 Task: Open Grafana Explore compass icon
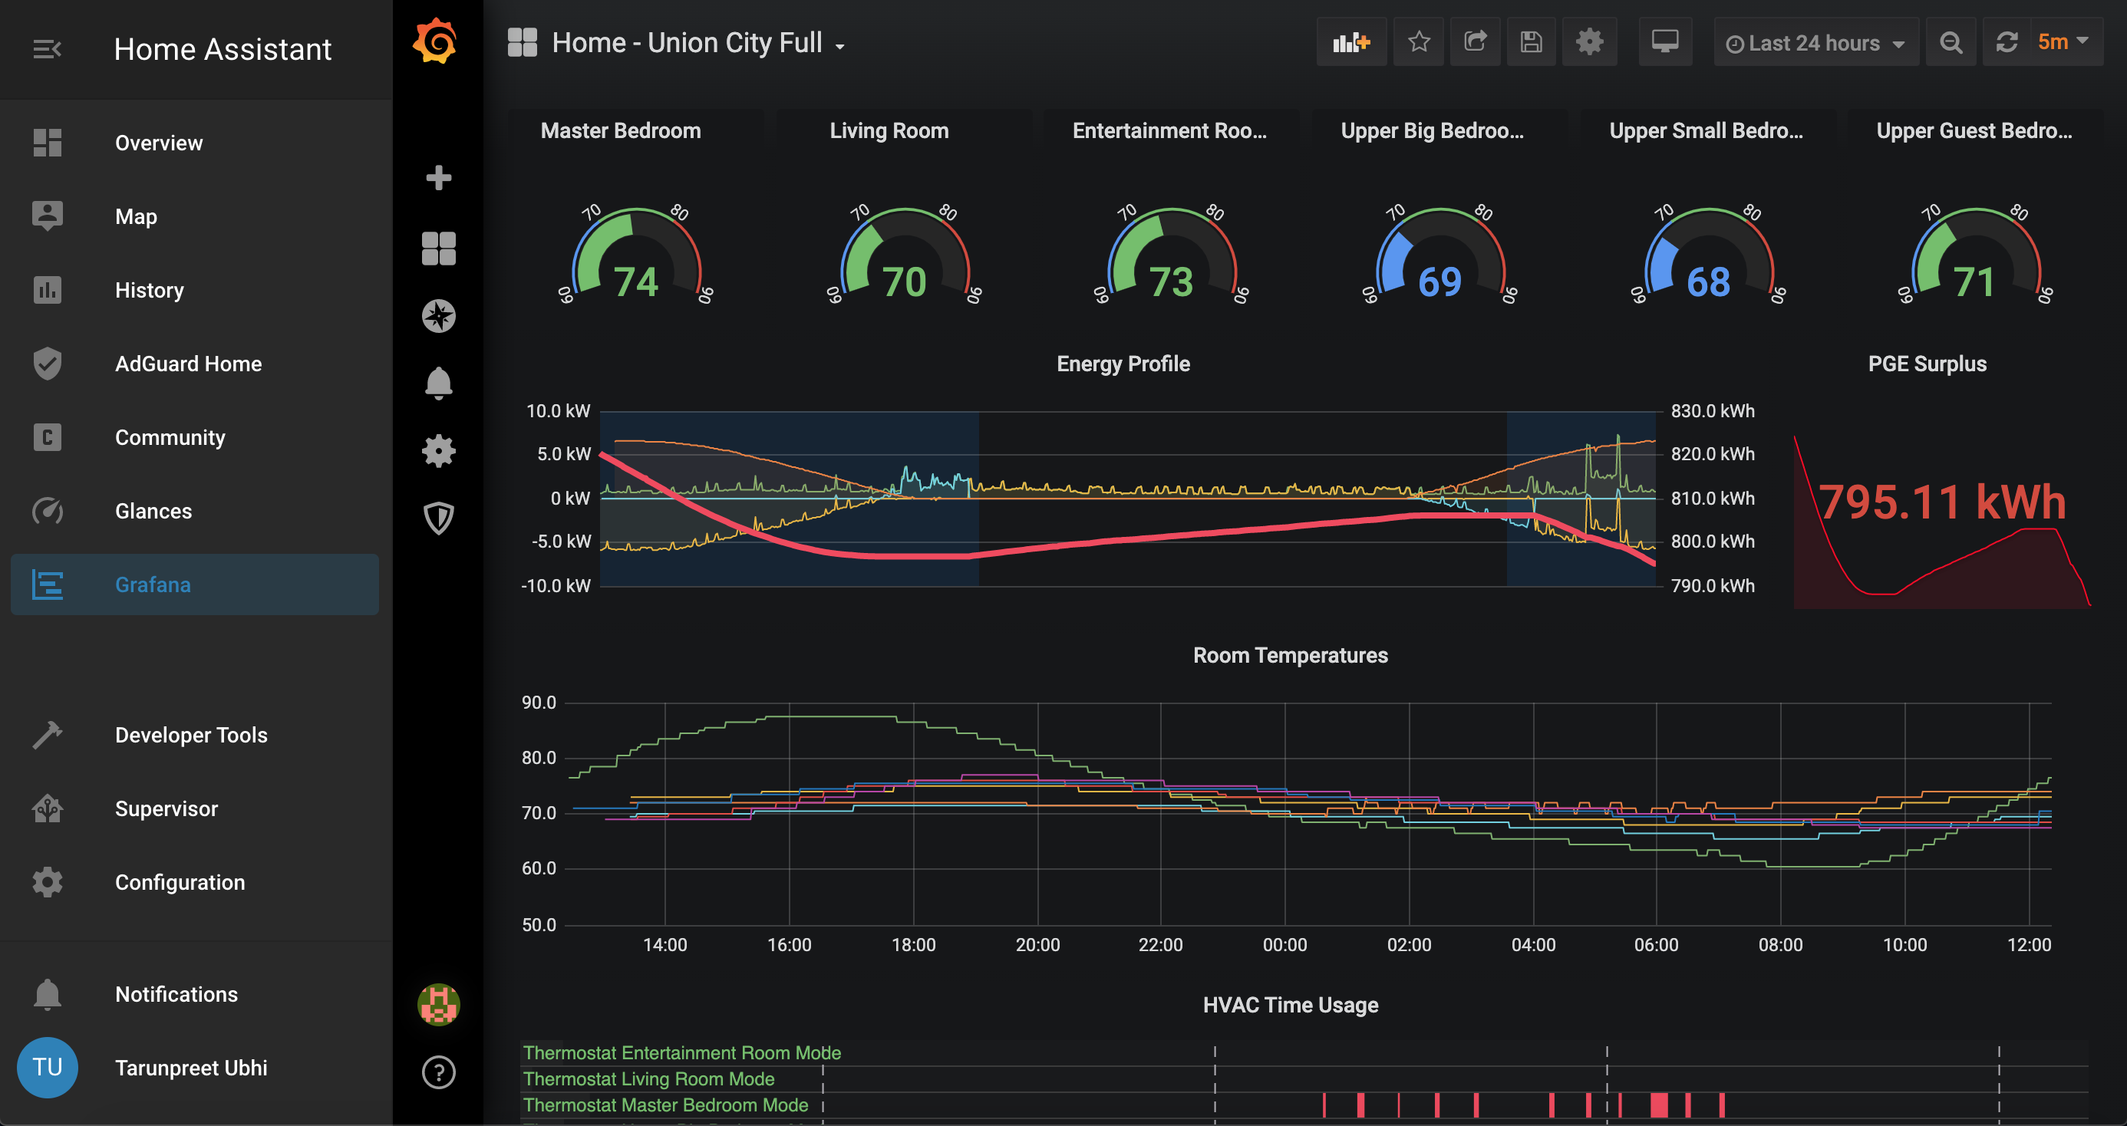pyautogui.click(x=438, y=316)
